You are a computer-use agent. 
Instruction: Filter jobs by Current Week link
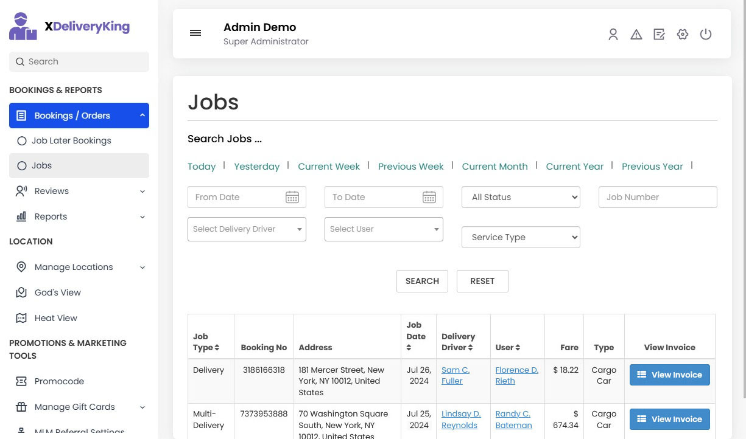pos(329,167)
